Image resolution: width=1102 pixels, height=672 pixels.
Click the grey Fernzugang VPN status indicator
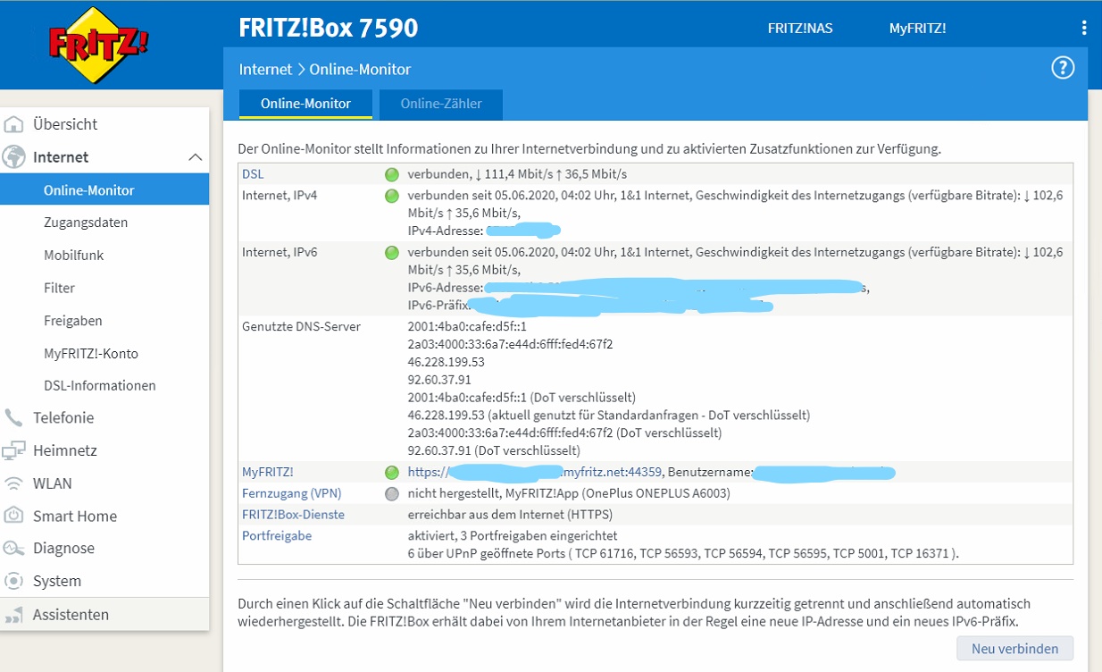(x=391, y=493)
